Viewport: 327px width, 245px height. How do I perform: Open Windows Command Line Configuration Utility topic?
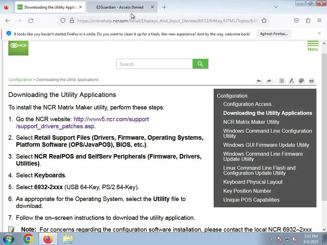coord(268,133)
